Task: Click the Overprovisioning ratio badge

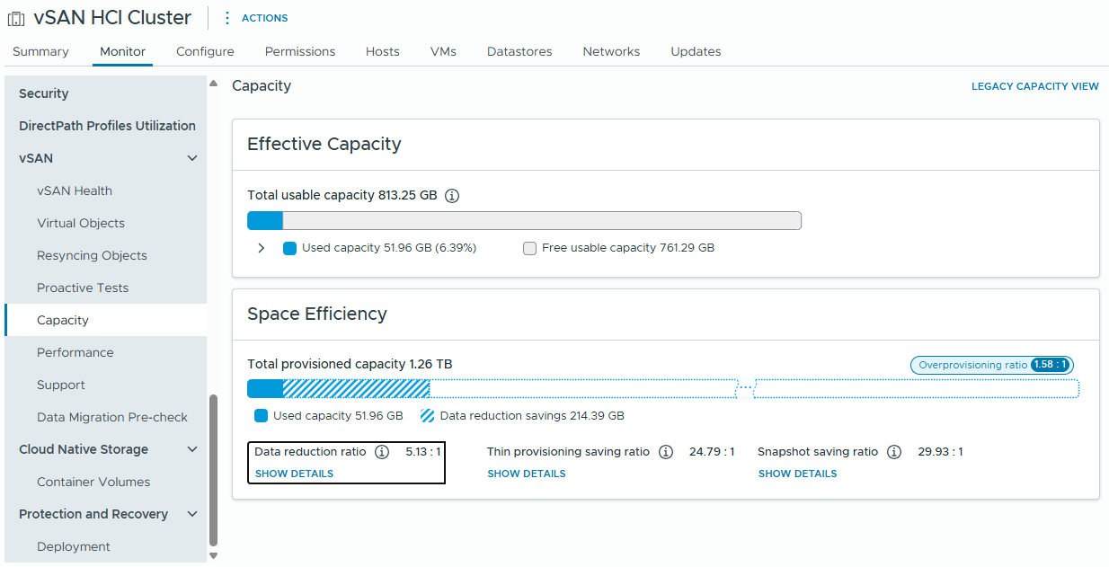Action: click(992, 365)
